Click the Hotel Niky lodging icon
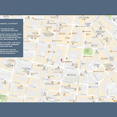 click(x=5, y=81)
